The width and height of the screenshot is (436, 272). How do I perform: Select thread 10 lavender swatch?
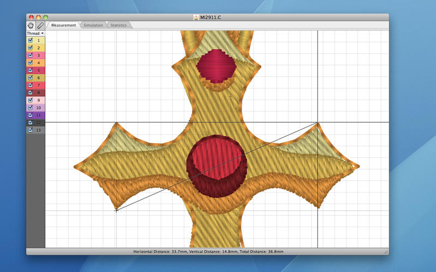pyautogui.click(x=39, y=107)
